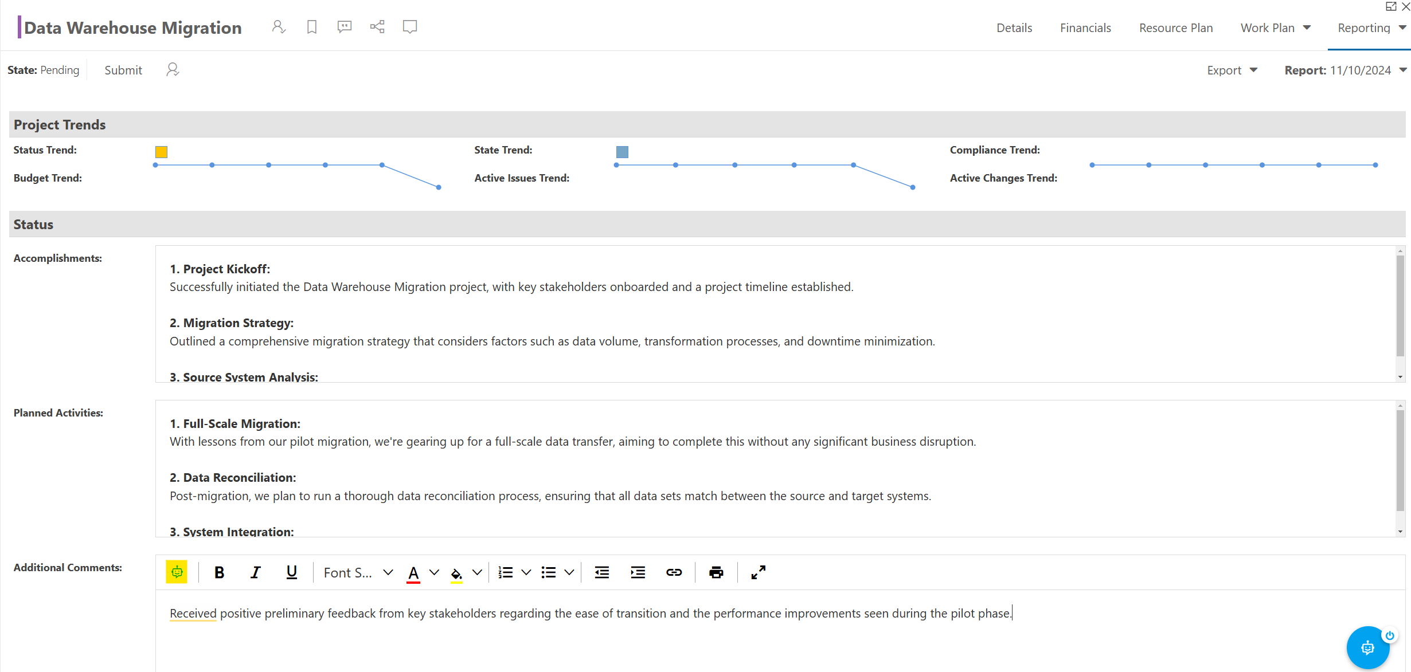
Task: Click the Planned Activities scrollbar down arrow
Action: [x=1400, y=532]
